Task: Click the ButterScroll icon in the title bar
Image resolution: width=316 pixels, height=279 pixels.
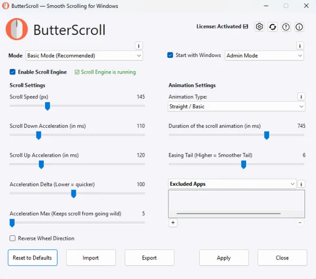Action: pyautogui.click(x=6, y=6)
